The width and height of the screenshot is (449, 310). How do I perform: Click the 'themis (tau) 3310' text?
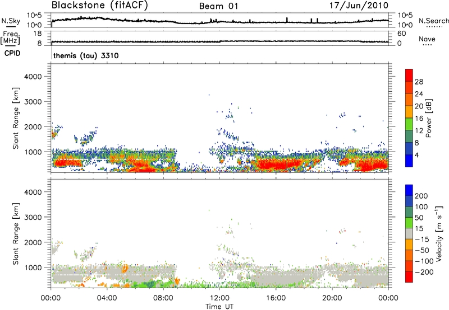(86, 55)
